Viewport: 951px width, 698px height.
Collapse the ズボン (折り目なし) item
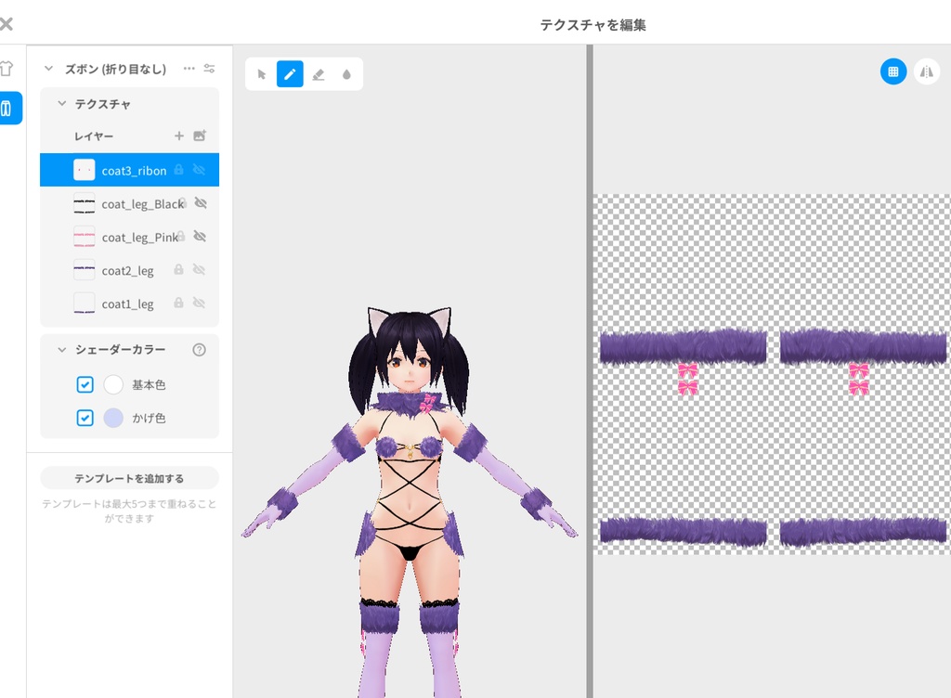pos(47,69)
